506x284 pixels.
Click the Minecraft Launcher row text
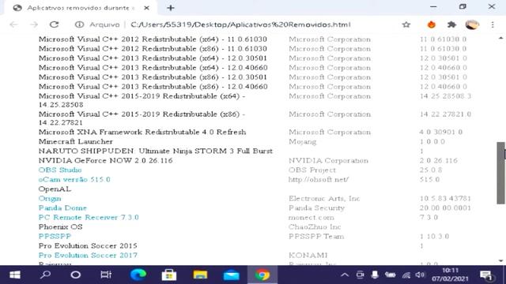click(76, 142)
